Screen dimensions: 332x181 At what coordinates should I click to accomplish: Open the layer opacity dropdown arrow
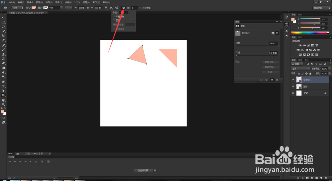click(x=329, y=69)
